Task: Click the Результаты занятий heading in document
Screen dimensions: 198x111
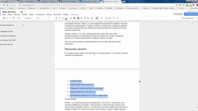Action: point(75,49)
